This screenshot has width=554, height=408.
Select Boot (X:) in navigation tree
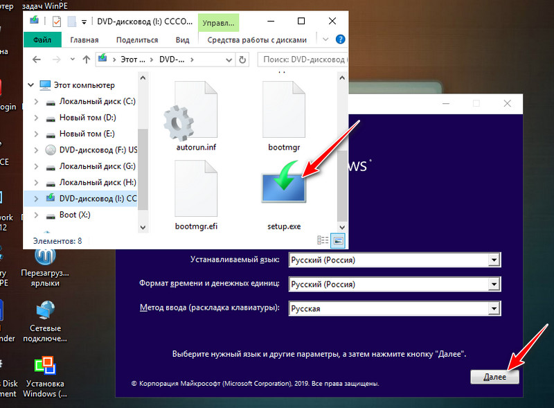75,215
